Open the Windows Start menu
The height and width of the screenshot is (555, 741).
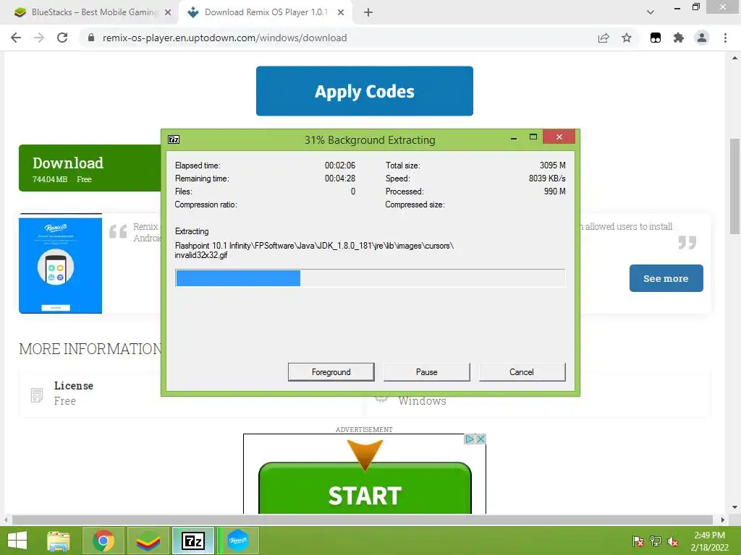tap(17, 541)
